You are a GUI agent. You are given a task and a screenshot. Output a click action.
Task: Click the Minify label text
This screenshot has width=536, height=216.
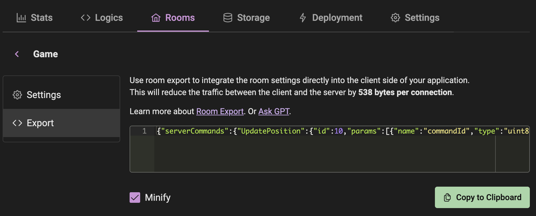(158, 198)
